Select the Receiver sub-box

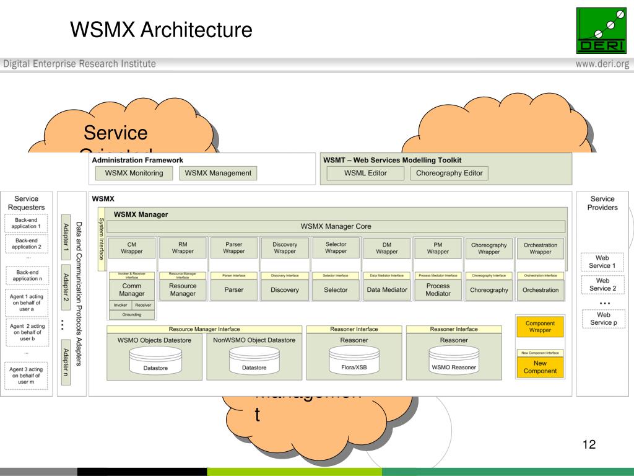pyautogui.click(x=143, y=305)
